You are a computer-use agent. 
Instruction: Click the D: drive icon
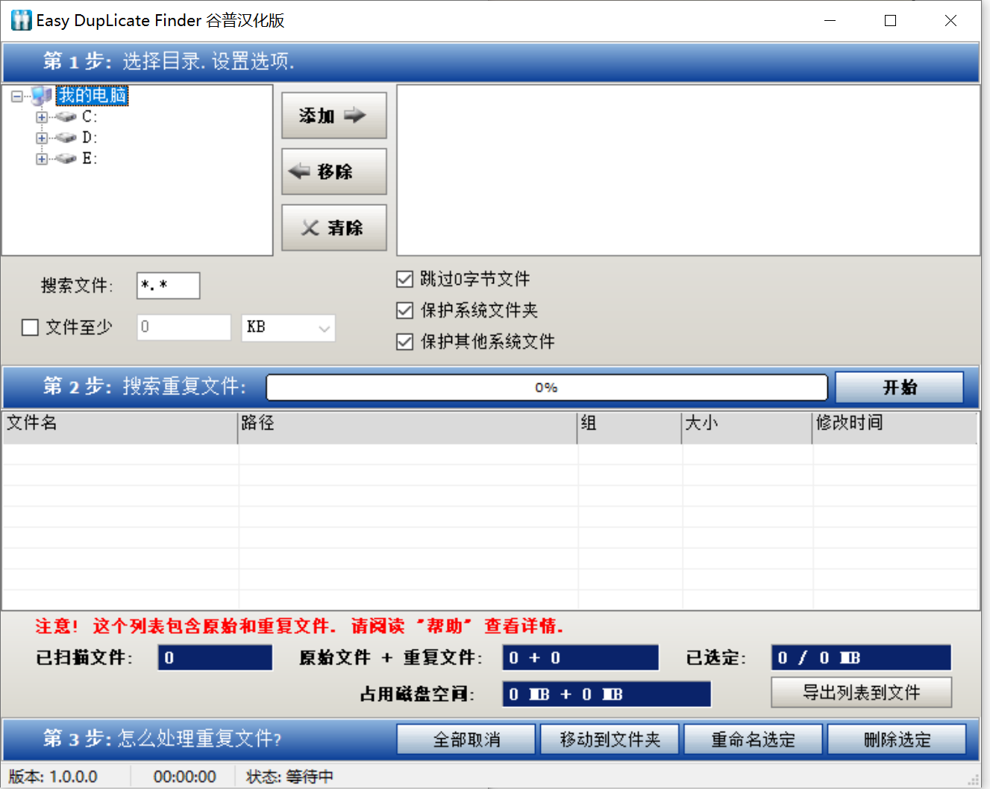point(66,138)
